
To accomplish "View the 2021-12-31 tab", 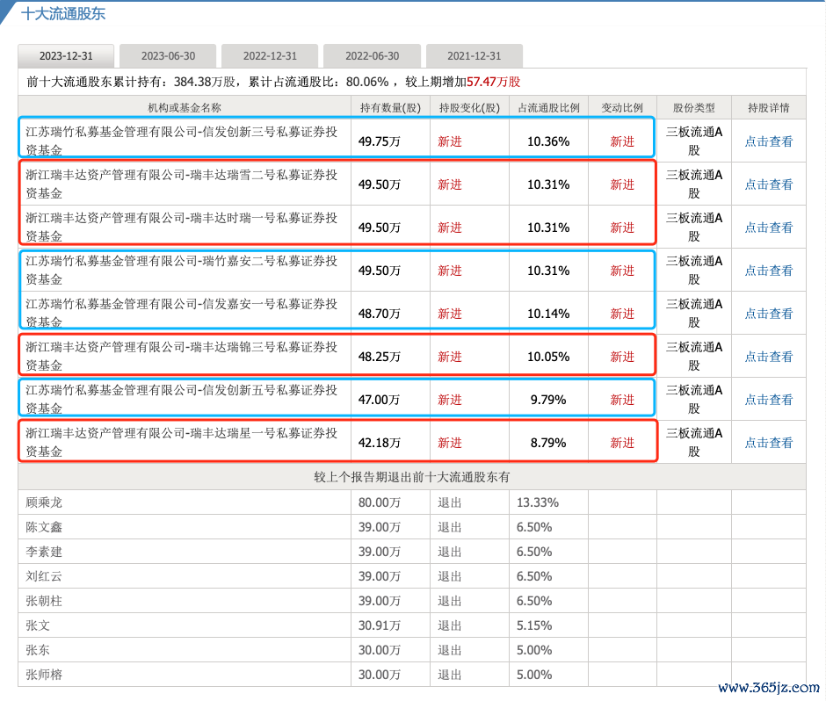I will tap(475, 56).
